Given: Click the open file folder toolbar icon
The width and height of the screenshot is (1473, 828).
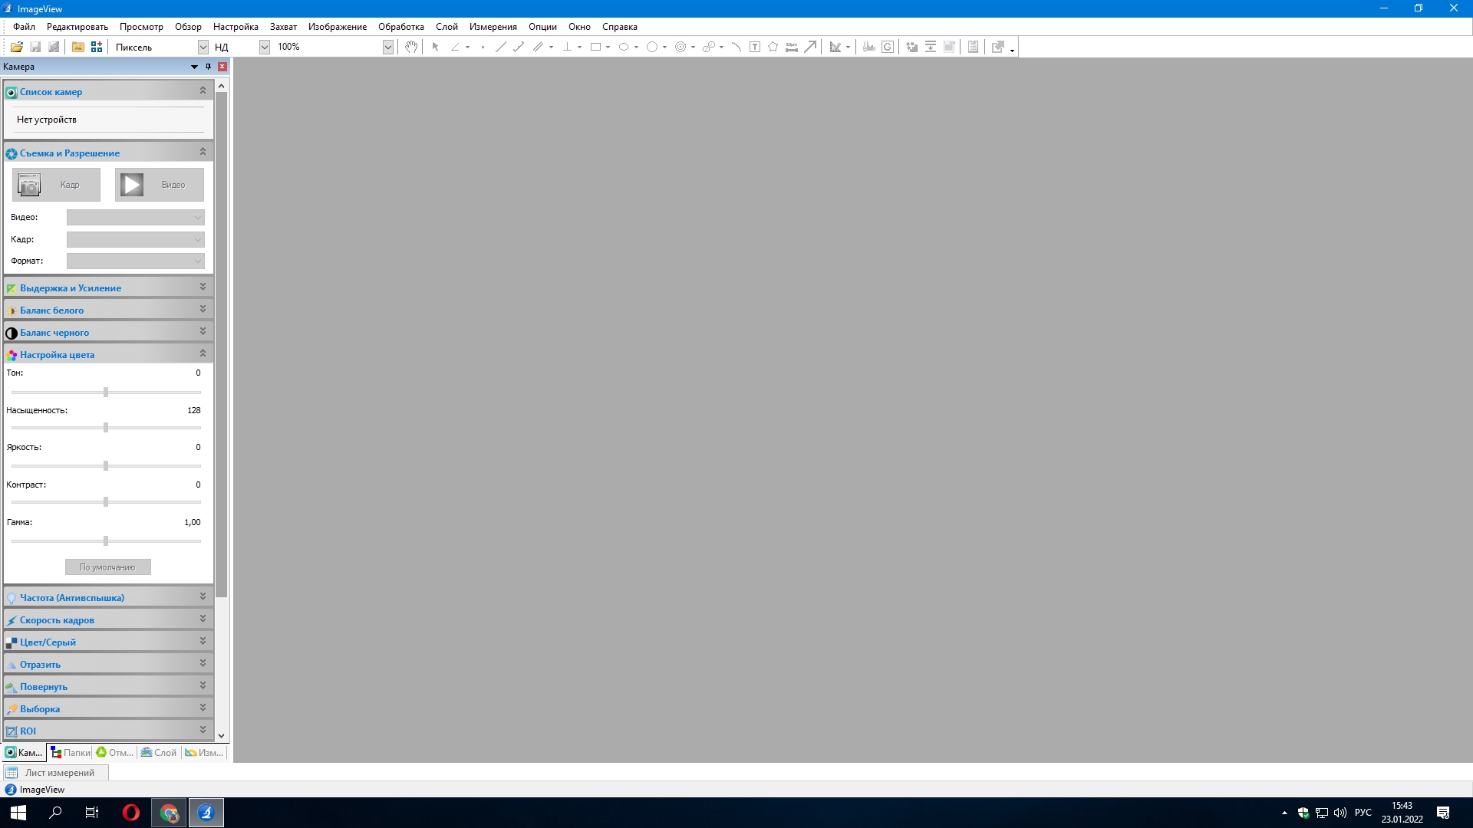Looking at the screenshot, I should (x=16, y=47).
